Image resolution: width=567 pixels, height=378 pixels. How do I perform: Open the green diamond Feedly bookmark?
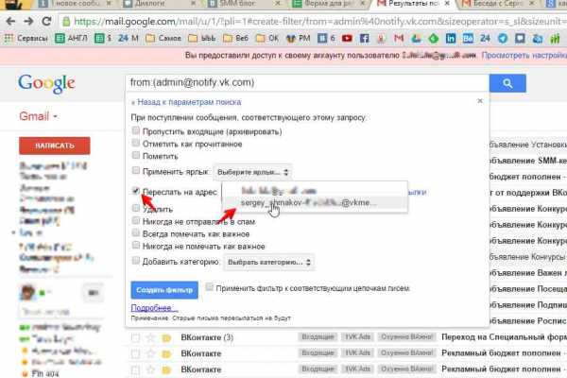click(433, 38)
